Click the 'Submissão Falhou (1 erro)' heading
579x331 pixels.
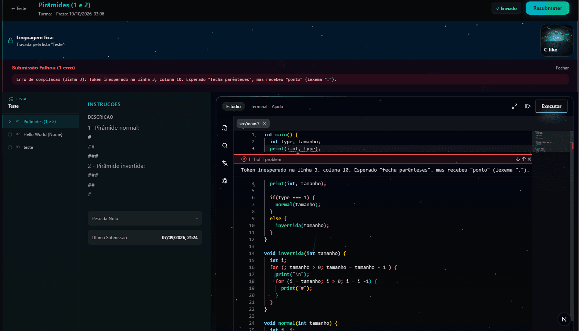(x=43, y=68)
